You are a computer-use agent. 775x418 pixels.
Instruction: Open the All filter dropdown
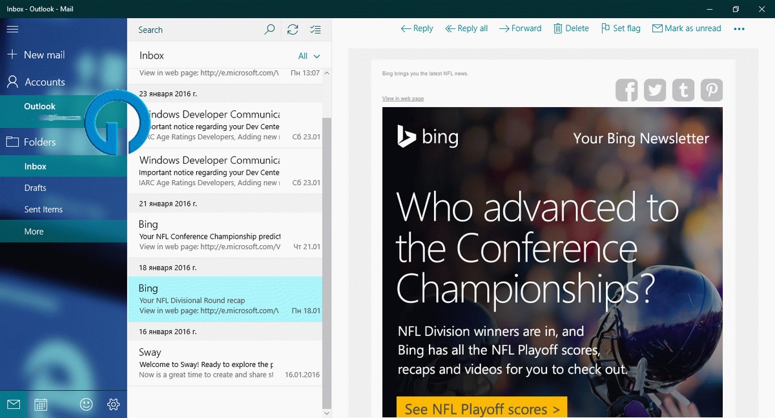click(x=309, y=56)
